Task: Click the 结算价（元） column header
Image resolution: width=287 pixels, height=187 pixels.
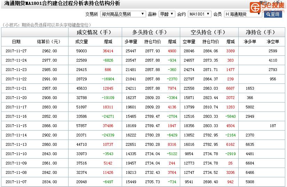Action: coord(49,42)
